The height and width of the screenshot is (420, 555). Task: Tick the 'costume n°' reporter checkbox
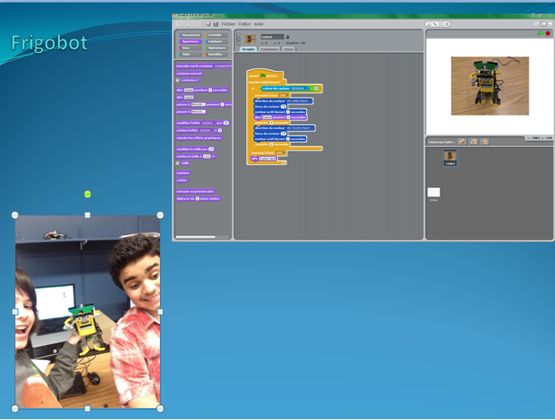point(178,80)
